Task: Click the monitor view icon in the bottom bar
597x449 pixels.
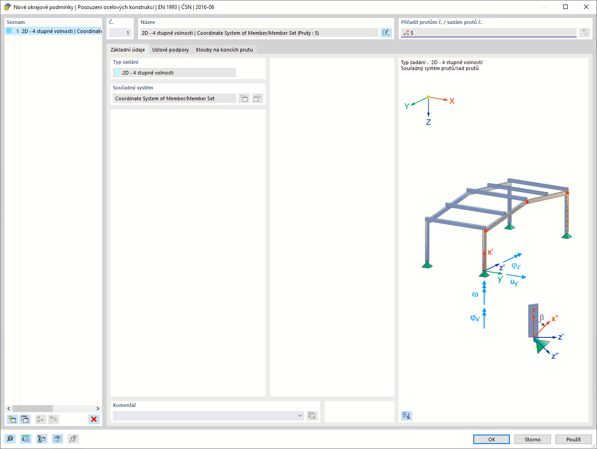Action: click(57, 439)
